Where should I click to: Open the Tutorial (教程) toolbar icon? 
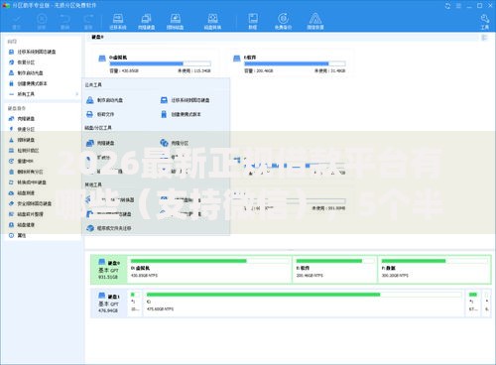pyautogui.click(x=253, y=22)
